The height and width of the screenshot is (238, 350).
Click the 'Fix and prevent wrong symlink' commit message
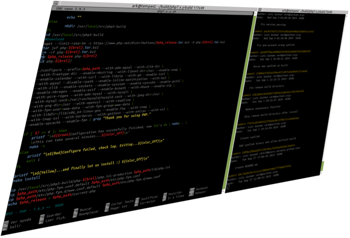(275, 45)
